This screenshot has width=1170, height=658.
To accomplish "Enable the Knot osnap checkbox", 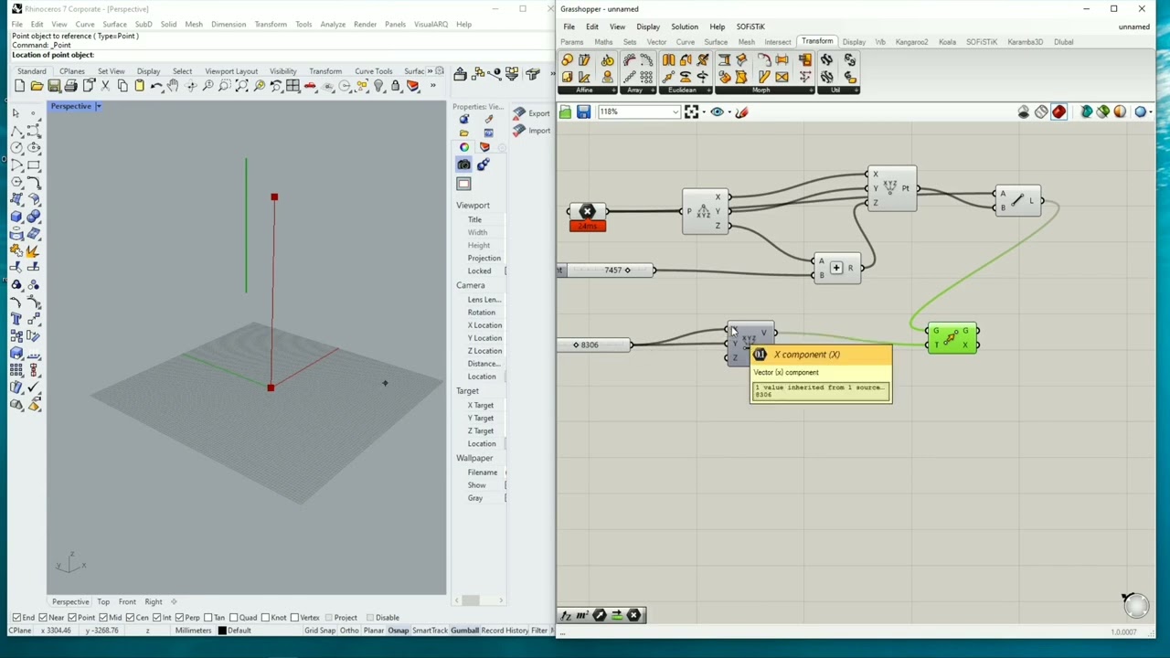I will [266, 618].
